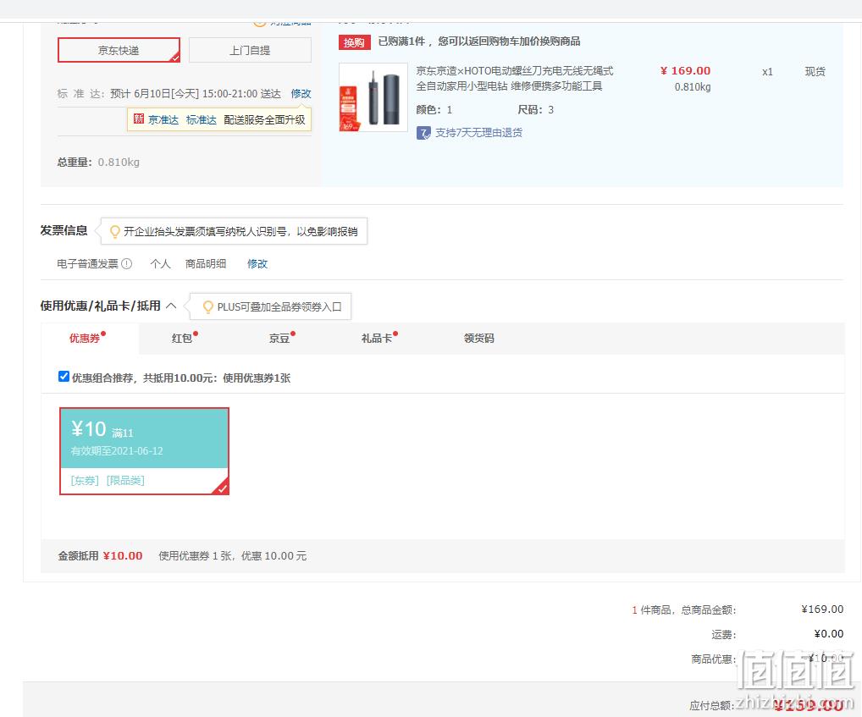Click 总重量 0.810kg text
Image resolution: width=862 pixels, height=717 pixels.
(x=98, y=162)
